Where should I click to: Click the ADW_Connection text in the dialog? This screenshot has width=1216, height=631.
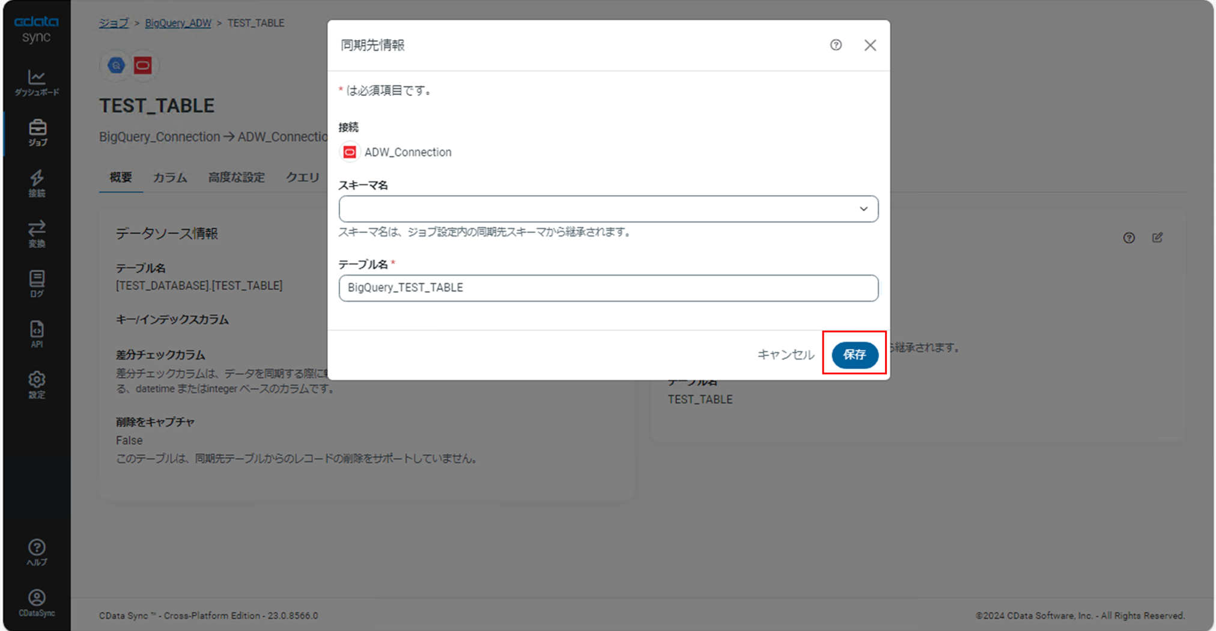pyautogui.click(x=408, y=152)
